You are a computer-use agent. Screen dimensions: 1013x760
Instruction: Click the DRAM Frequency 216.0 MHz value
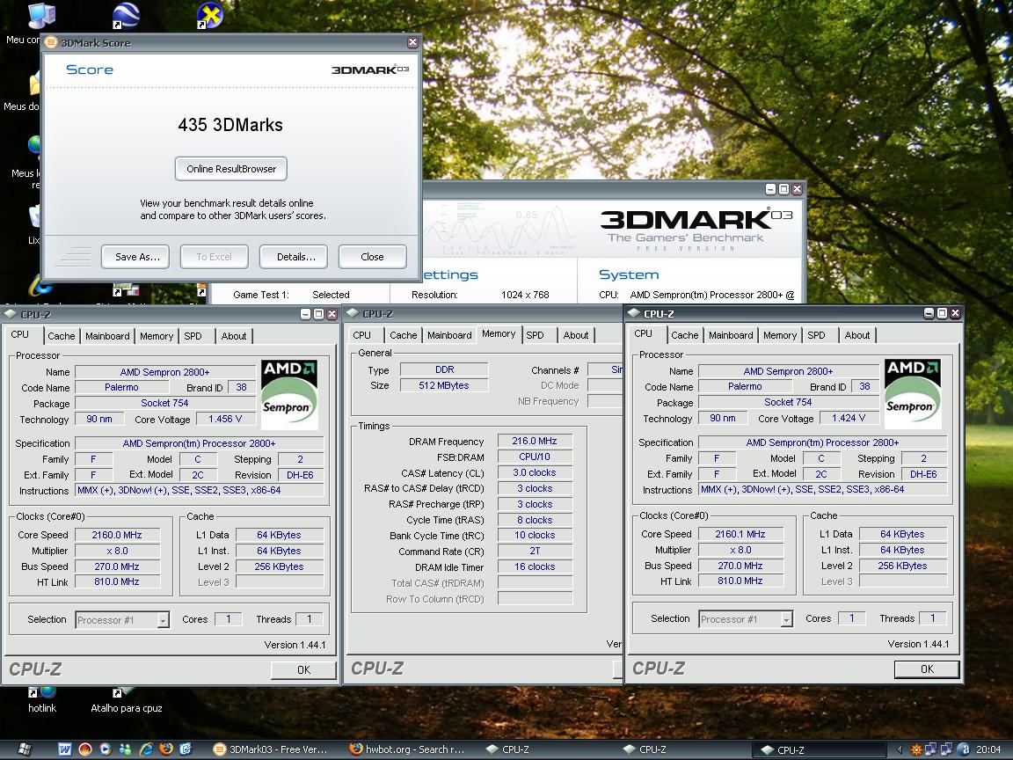535,441
